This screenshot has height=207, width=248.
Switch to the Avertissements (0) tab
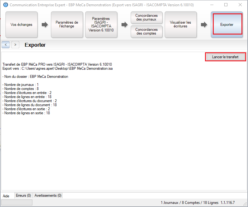point(48,195)
